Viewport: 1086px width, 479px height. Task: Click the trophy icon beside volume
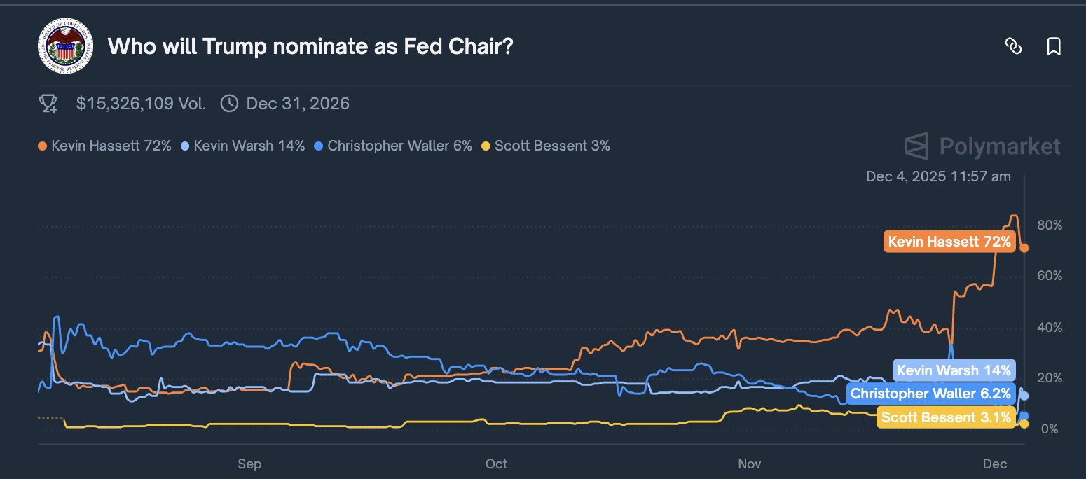tap(48, 104)
